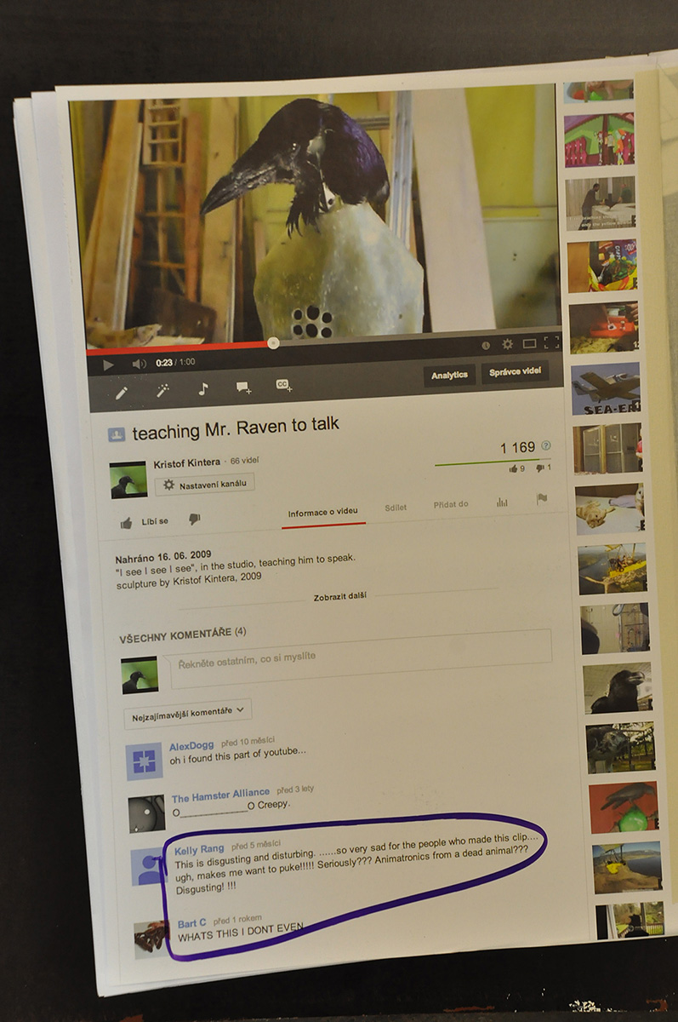The image size is (678, 1022).
Task: Switch the player to theater mode
Action: [529, 343]
